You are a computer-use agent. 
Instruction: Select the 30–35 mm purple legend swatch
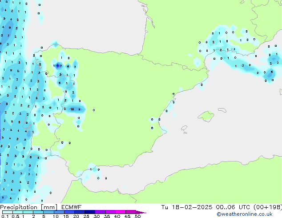100,212
